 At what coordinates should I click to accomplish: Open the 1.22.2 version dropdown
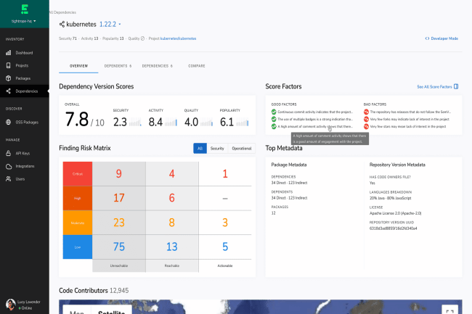coord(110,25)
